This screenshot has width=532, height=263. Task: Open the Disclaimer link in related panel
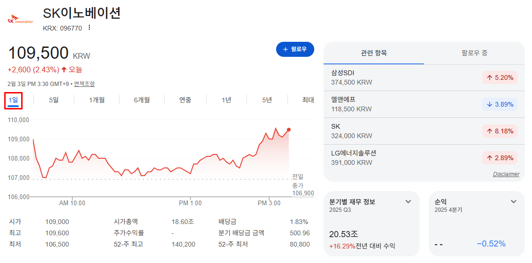pyautogui.click(x=506, y=174)
